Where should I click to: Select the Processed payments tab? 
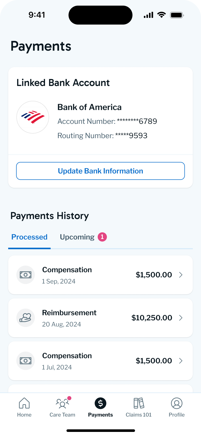point(29,237)
